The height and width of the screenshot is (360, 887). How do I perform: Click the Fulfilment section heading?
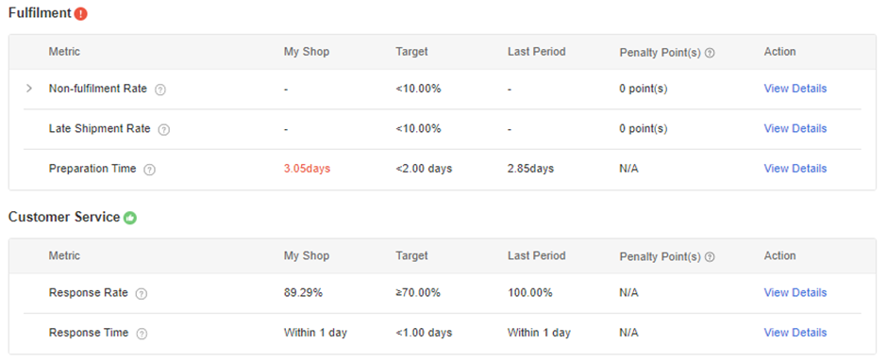[x=40, y=13]
